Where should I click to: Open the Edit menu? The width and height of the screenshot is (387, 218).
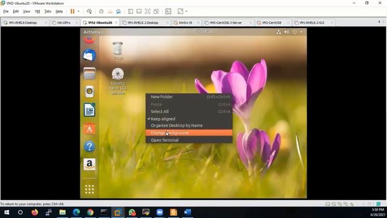16,12
